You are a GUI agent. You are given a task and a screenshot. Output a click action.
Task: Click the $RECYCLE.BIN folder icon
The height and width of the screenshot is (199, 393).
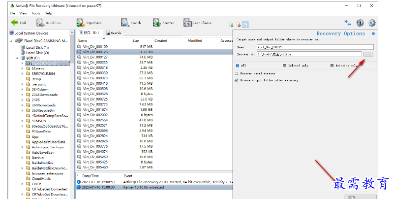pyautogui.click(x=29, y=73)
